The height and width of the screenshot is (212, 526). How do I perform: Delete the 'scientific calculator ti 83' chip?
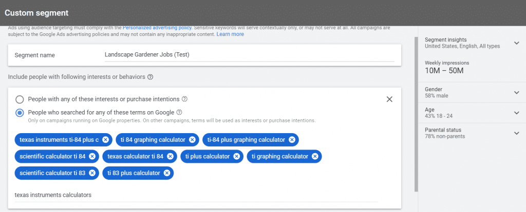point(92,173)
